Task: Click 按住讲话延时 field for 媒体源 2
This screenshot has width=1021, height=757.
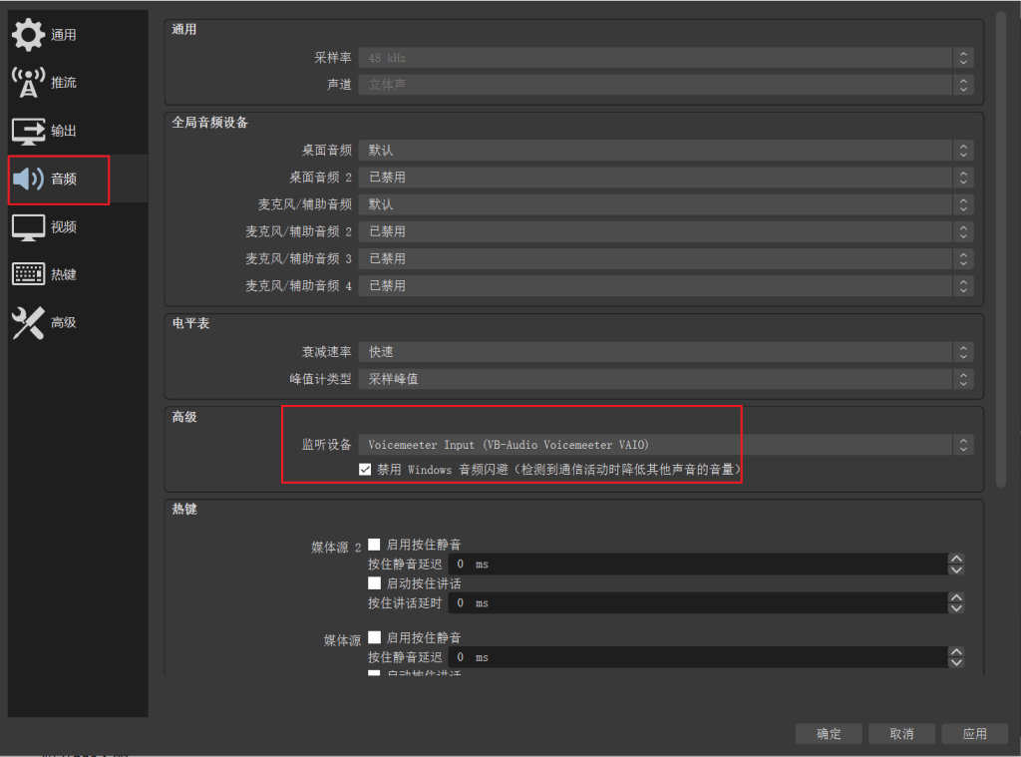Action: [697, 603]
